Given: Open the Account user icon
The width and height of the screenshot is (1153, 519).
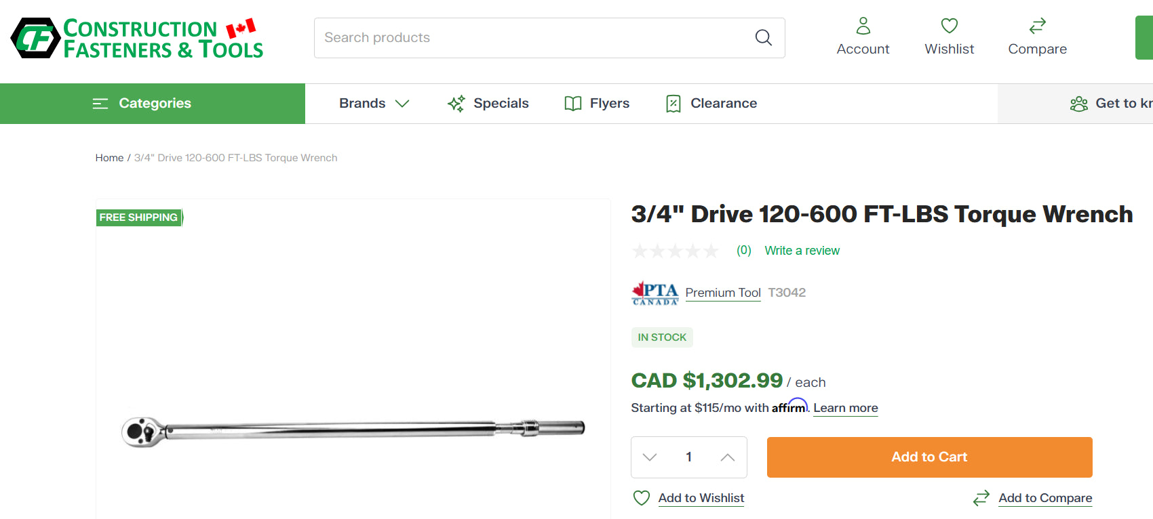Looking at the screenshot, I should tap(863, 26).
